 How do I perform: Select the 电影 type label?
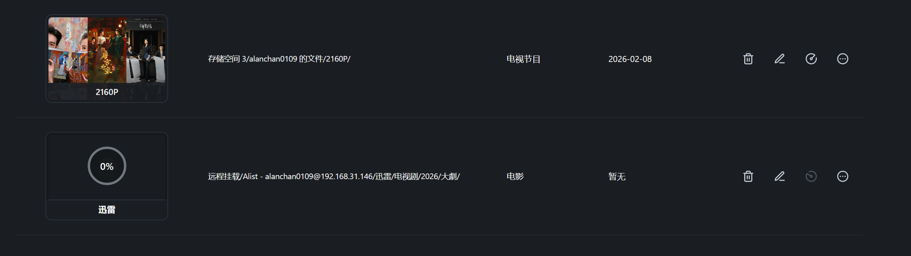tap(514, 176)
